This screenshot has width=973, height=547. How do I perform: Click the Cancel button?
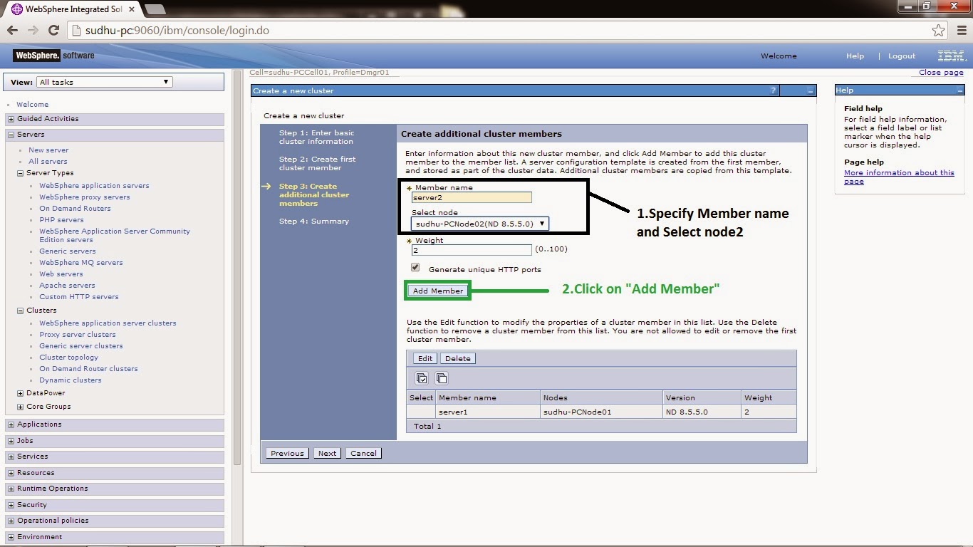point(363,453)
